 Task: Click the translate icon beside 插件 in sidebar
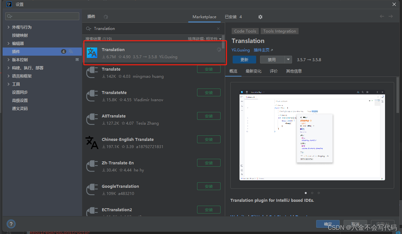click(71, 51)
